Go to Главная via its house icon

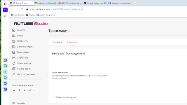[14, 30]
